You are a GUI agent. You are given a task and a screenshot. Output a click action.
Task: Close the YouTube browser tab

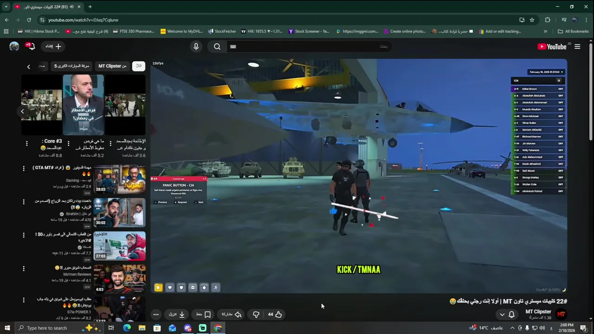click(79, 7)
